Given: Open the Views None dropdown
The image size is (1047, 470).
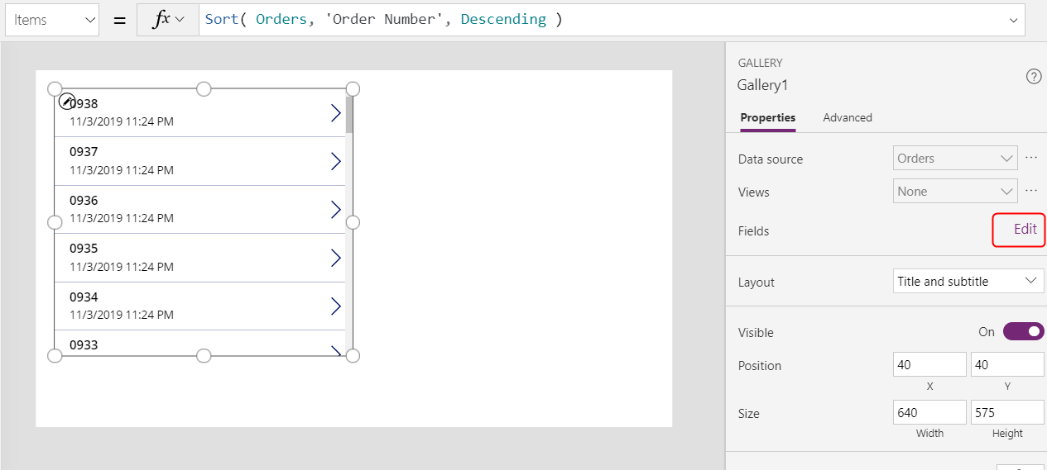Looking at the screenshot, I should [x=956, y=191].
